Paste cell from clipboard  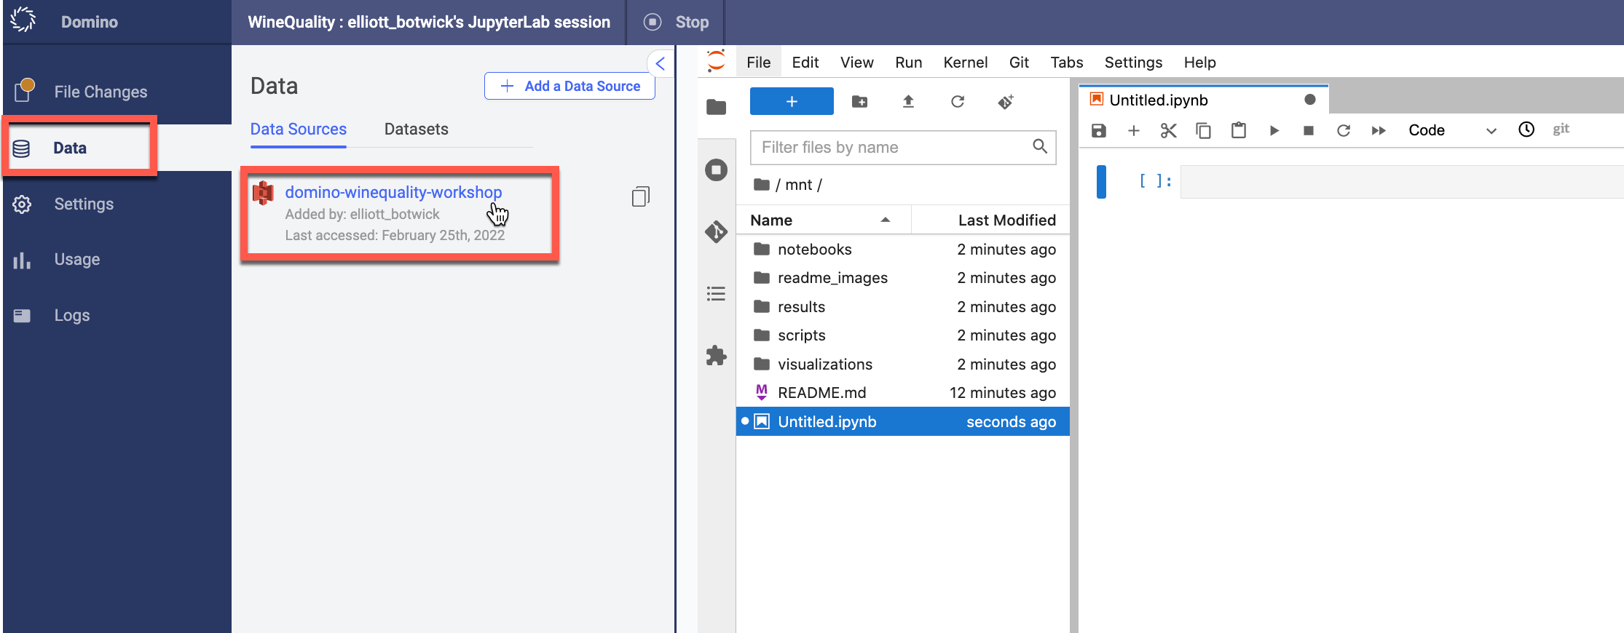tap(1238, 130)
